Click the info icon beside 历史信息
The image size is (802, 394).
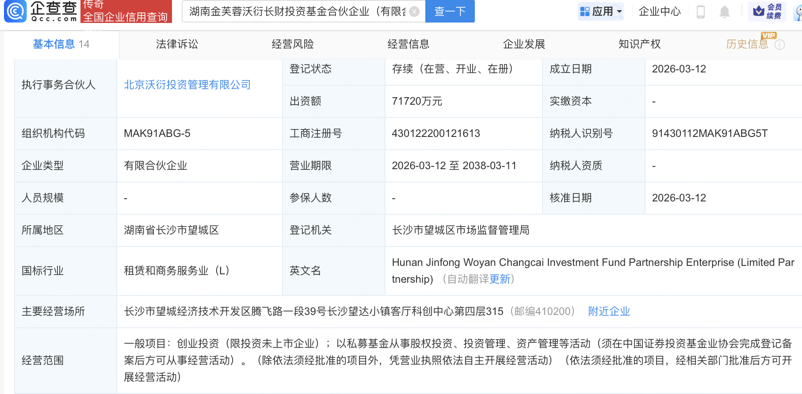(780, 45)
